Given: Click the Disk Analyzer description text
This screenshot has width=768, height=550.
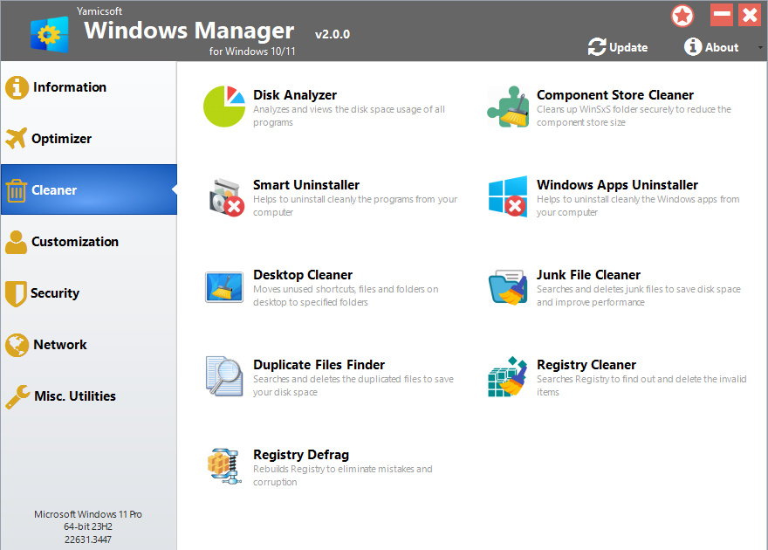Looking at the screenshot, I should [x=349, y=116].
